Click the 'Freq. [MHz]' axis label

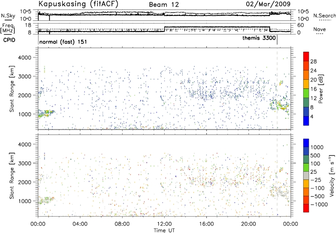tap(8, 29)
